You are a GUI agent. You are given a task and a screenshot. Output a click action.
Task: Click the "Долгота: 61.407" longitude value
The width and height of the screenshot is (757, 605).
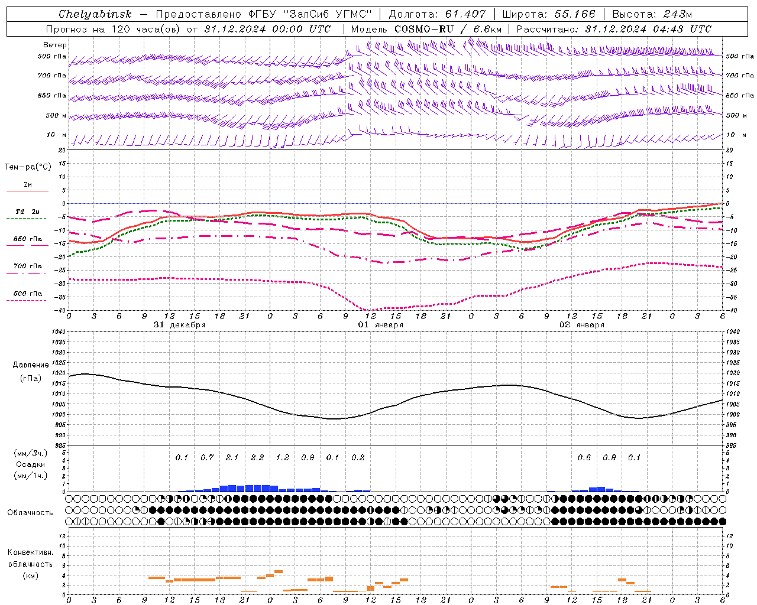437,14
